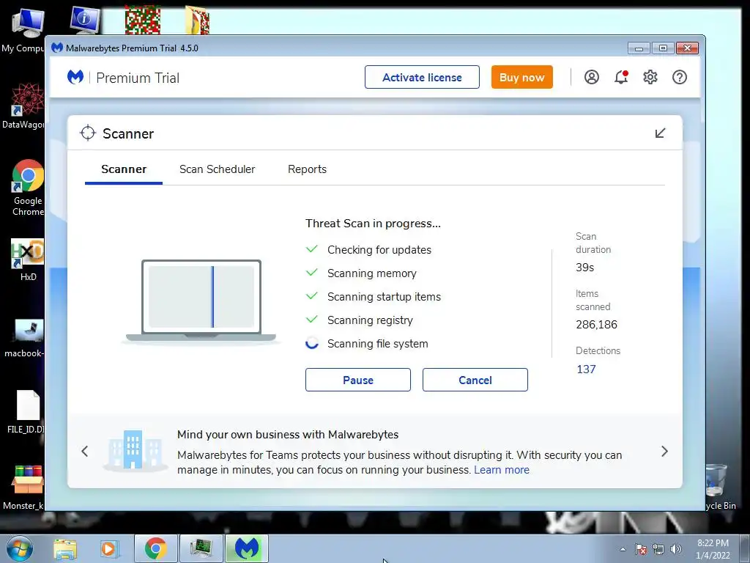Minimize the Malwarebytes window
The height and width of the screenshot is (563, 750).
(639, 48)
